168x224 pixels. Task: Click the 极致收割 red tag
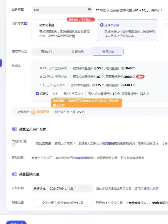[81, 19]
